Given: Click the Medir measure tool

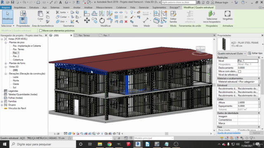Looking at the screenshot, I should tap(146, 20).
